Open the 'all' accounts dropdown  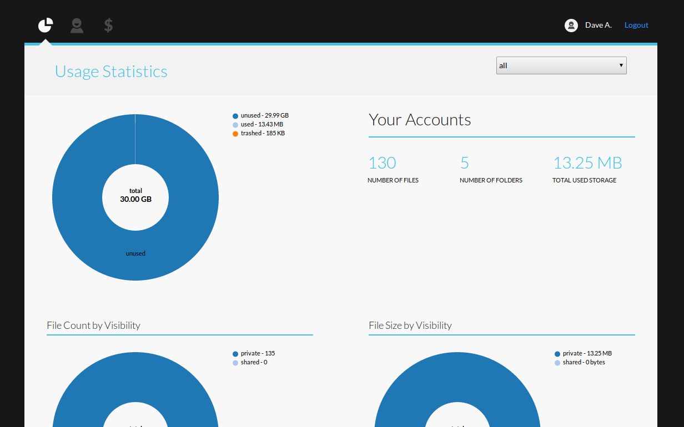pyautogui.click(x=561, y=65)
